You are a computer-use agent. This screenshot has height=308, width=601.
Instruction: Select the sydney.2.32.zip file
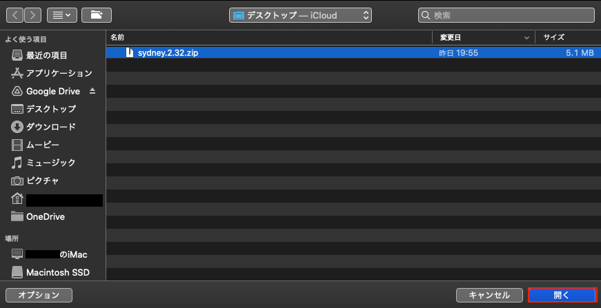tap(353, 53)
